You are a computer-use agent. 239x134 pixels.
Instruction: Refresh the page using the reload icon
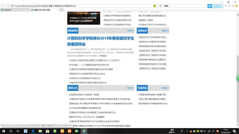(160, 6)
